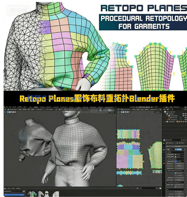Image resolution: width=187 pixels, height=197 pixels.
Task: Open the Outliner filter dropdown
Action: click(185, 110)
